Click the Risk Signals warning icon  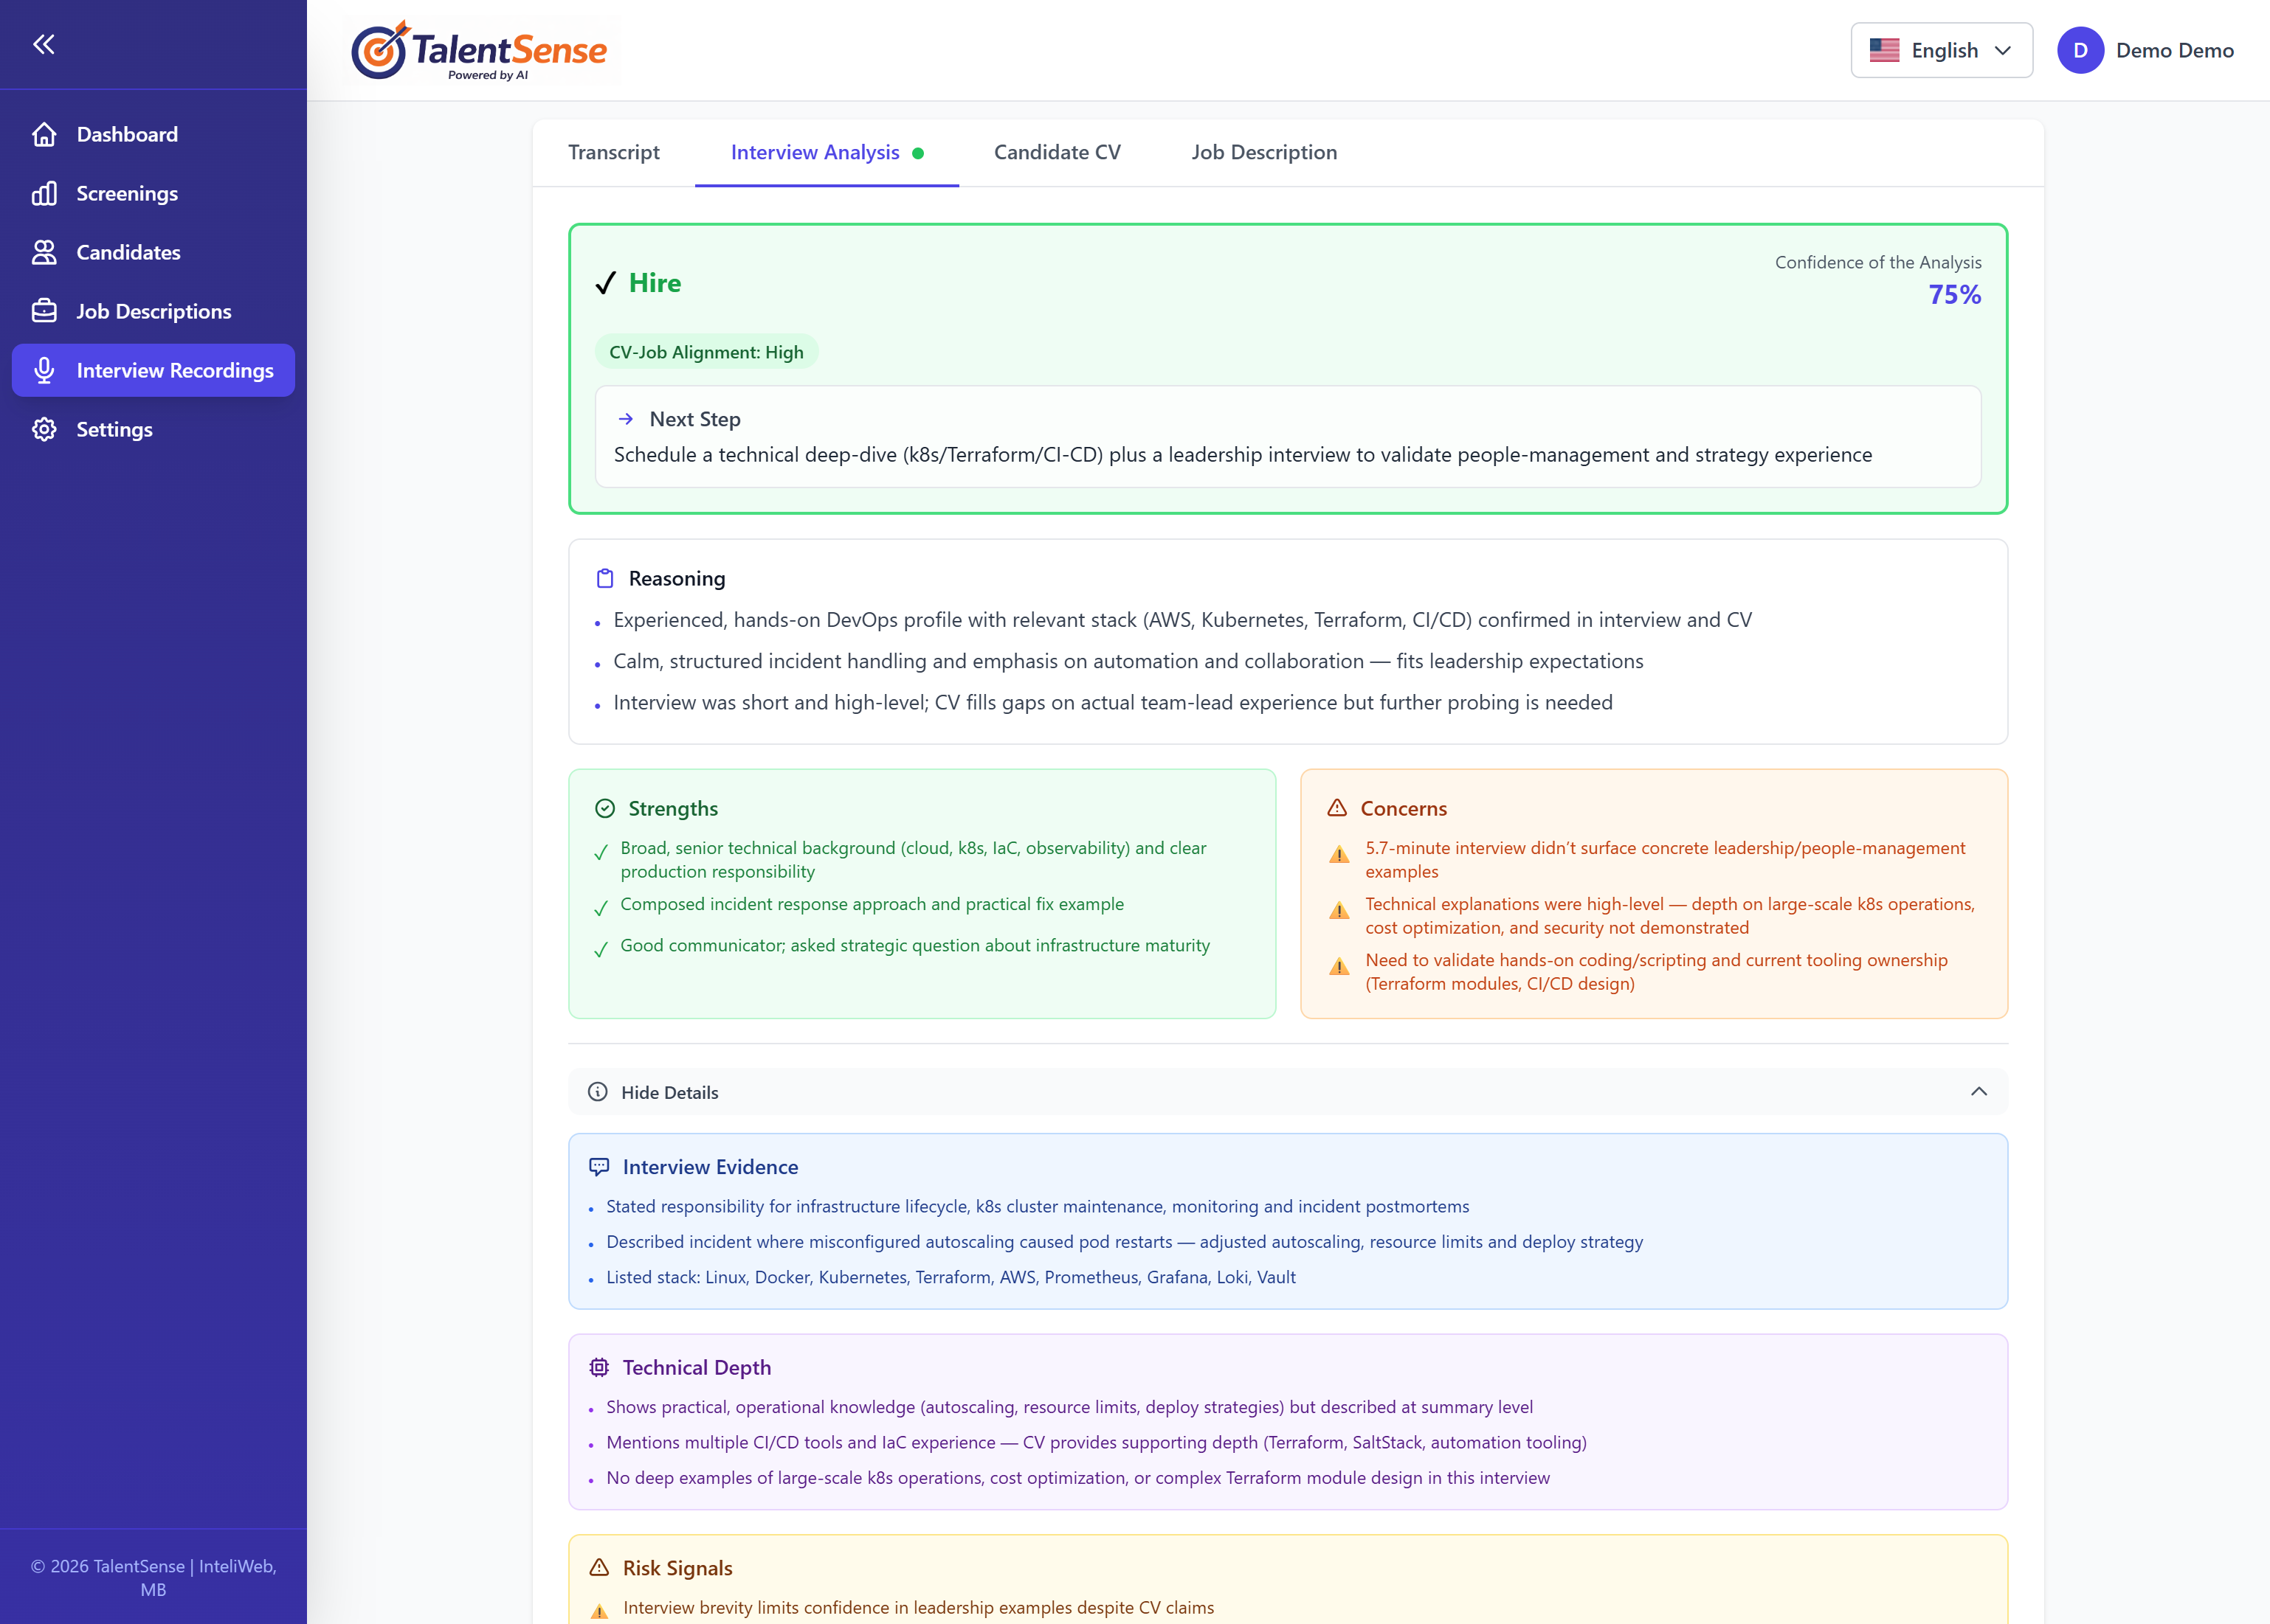pyautogui.click(x=599, y=1567)
